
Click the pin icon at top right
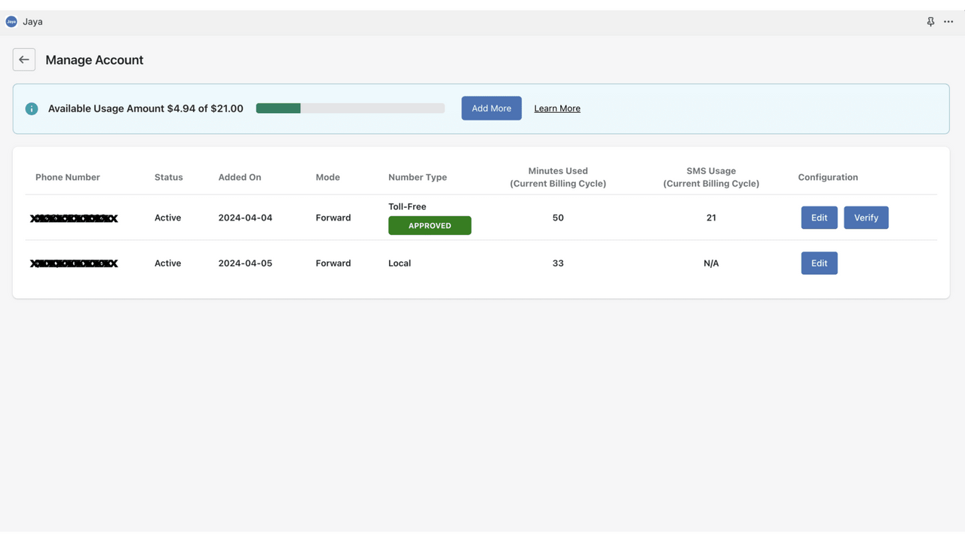pos(930,22)
